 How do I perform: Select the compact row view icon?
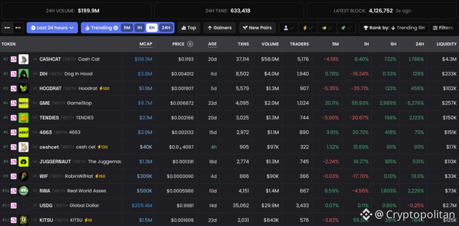tap(7, 28)
